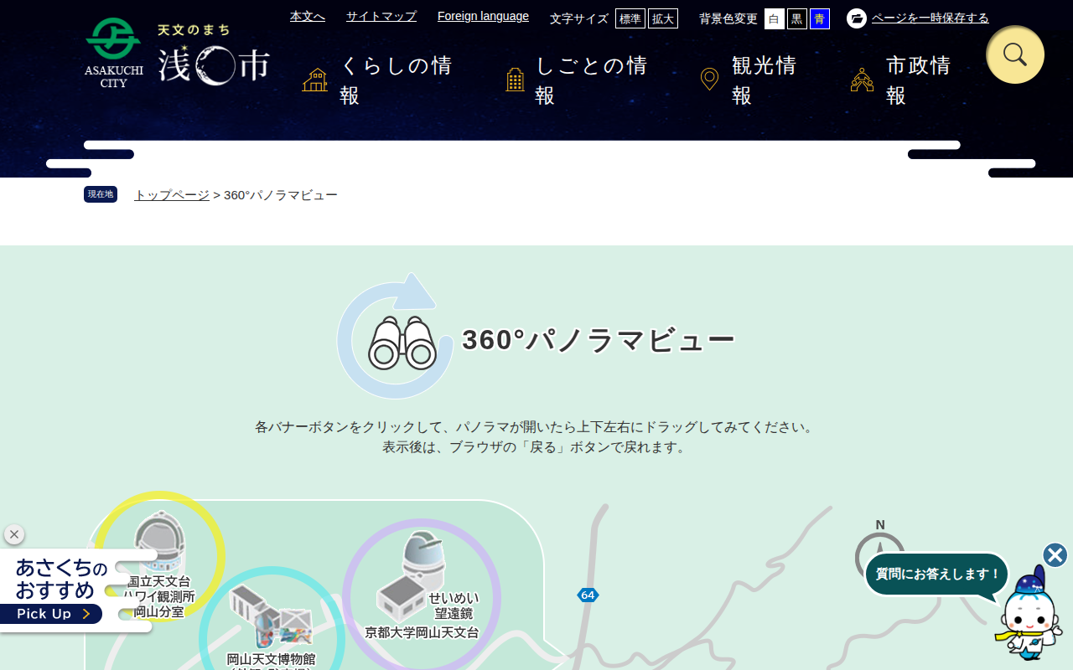The image size is (1073, 670).
Task: Click the house icon beside くらしの情報
Action: [x=315, y=80]
